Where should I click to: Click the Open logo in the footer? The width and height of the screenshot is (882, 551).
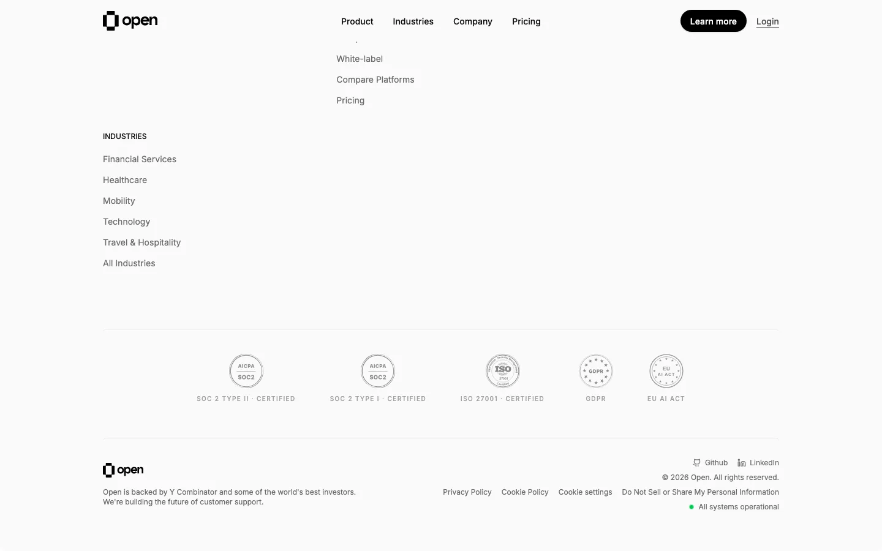pyautogui.click(x=123, y=470)
